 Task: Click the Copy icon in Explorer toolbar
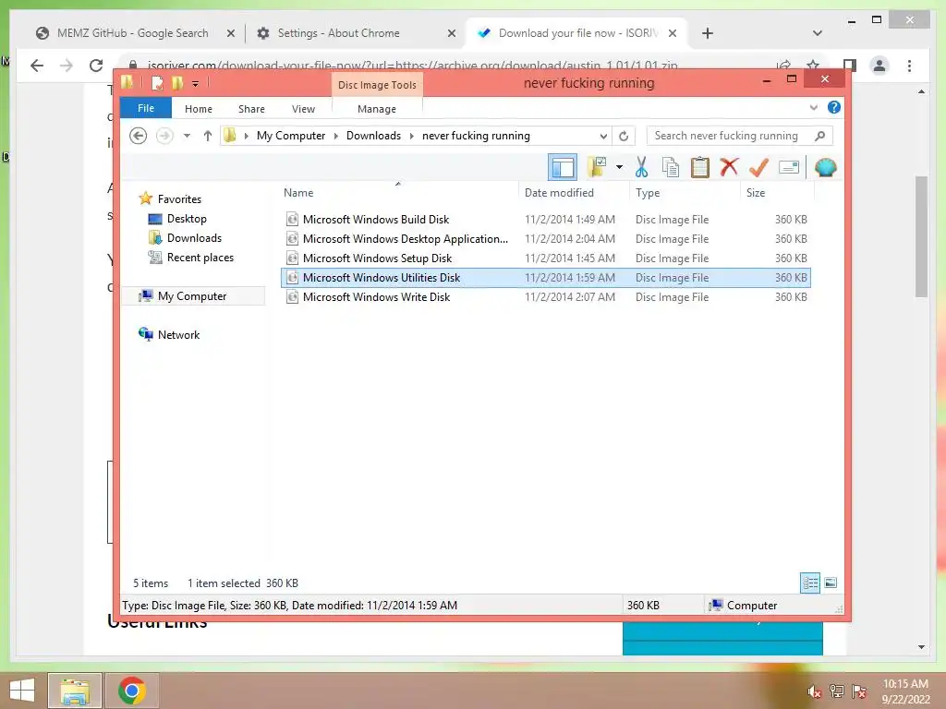tap(671, 167)
